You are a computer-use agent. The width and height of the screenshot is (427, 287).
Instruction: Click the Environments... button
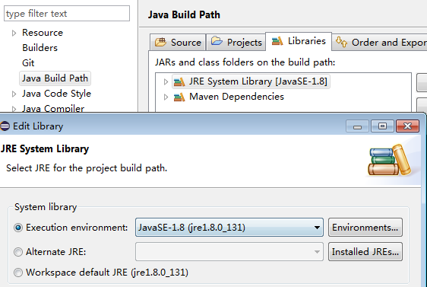365,228
